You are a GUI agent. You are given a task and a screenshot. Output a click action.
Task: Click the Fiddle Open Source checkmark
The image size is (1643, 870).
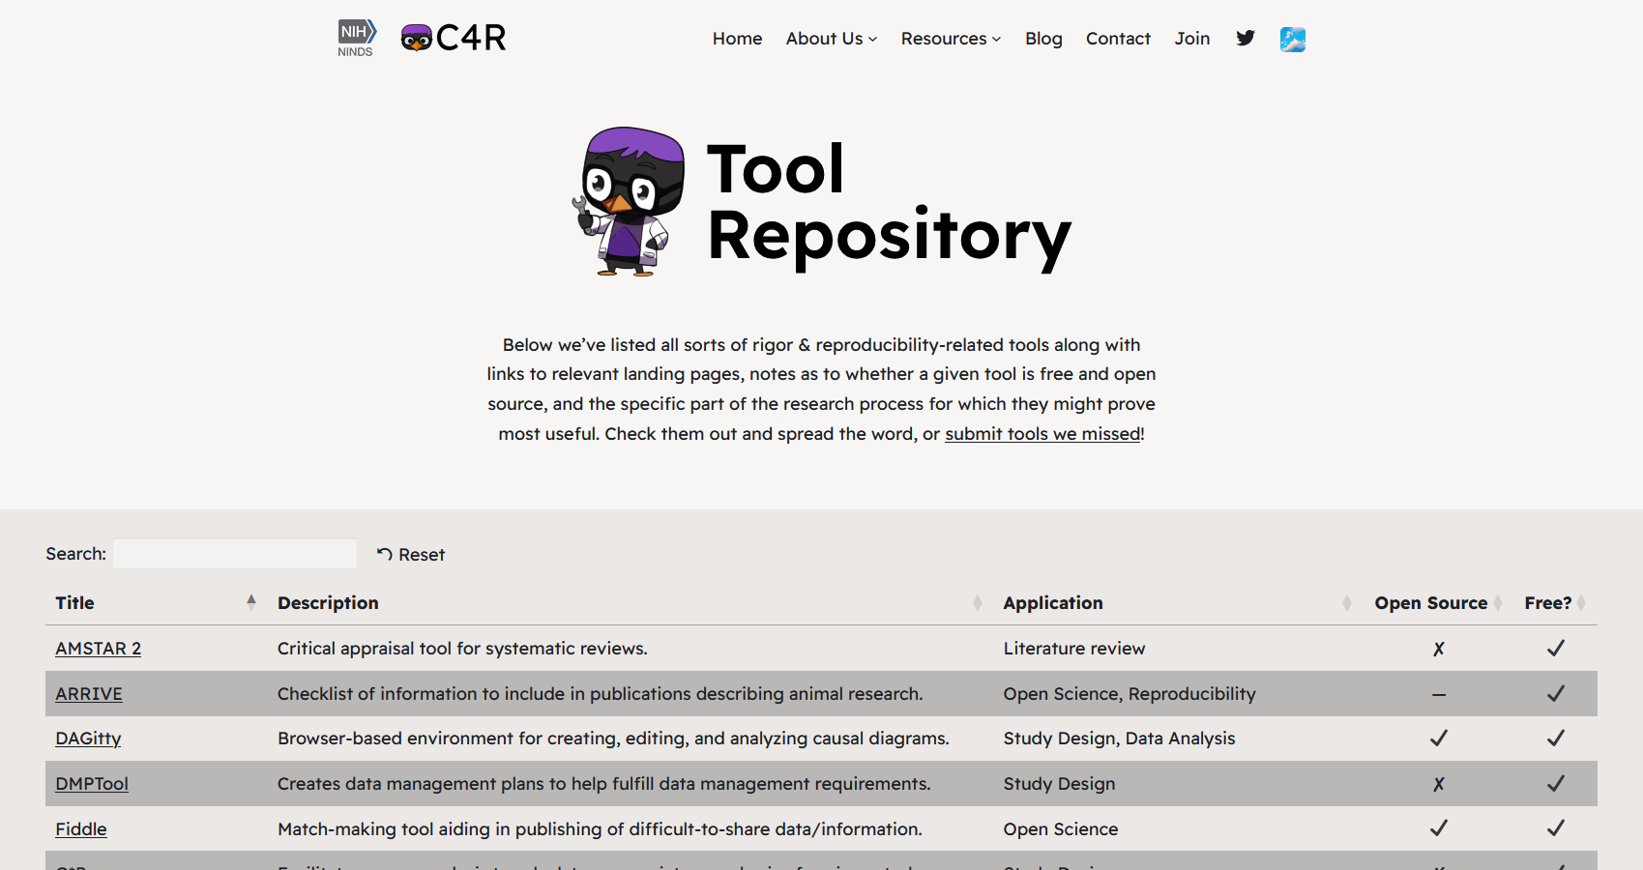pyautogui.click(x=1439, y=827)
